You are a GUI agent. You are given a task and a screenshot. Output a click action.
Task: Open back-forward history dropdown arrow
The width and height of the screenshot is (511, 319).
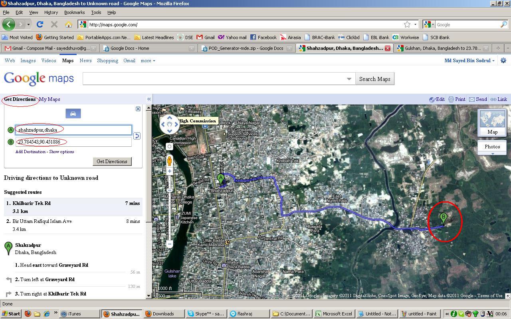(x=28, y=24)
